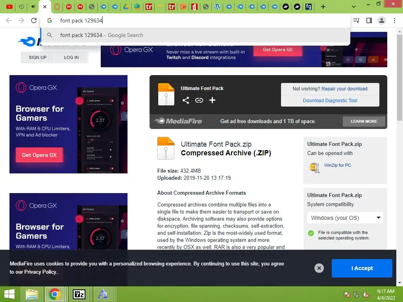The height and width of the screenshot is (302, 403).
Task: Click the SIGN UP button
Action: pos(37,57)
